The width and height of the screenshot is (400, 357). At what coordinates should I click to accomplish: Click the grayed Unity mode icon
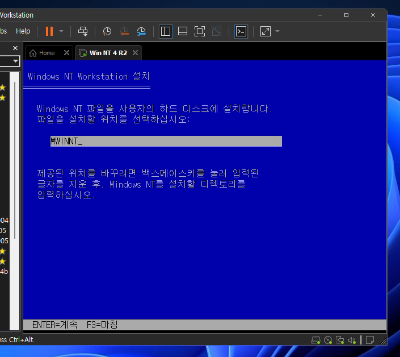217,31
